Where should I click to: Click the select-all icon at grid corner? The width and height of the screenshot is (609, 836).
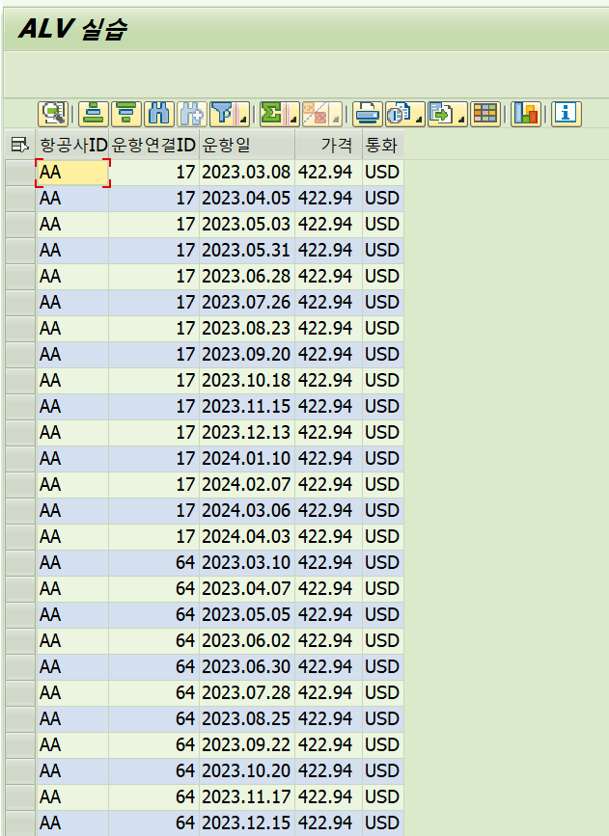19,145
